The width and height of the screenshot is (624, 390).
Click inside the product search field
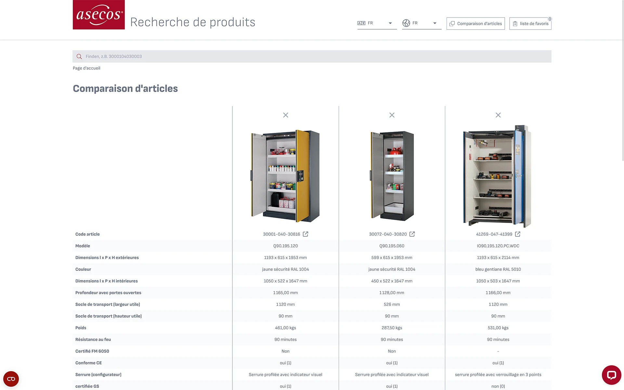(x=227, y=56)
